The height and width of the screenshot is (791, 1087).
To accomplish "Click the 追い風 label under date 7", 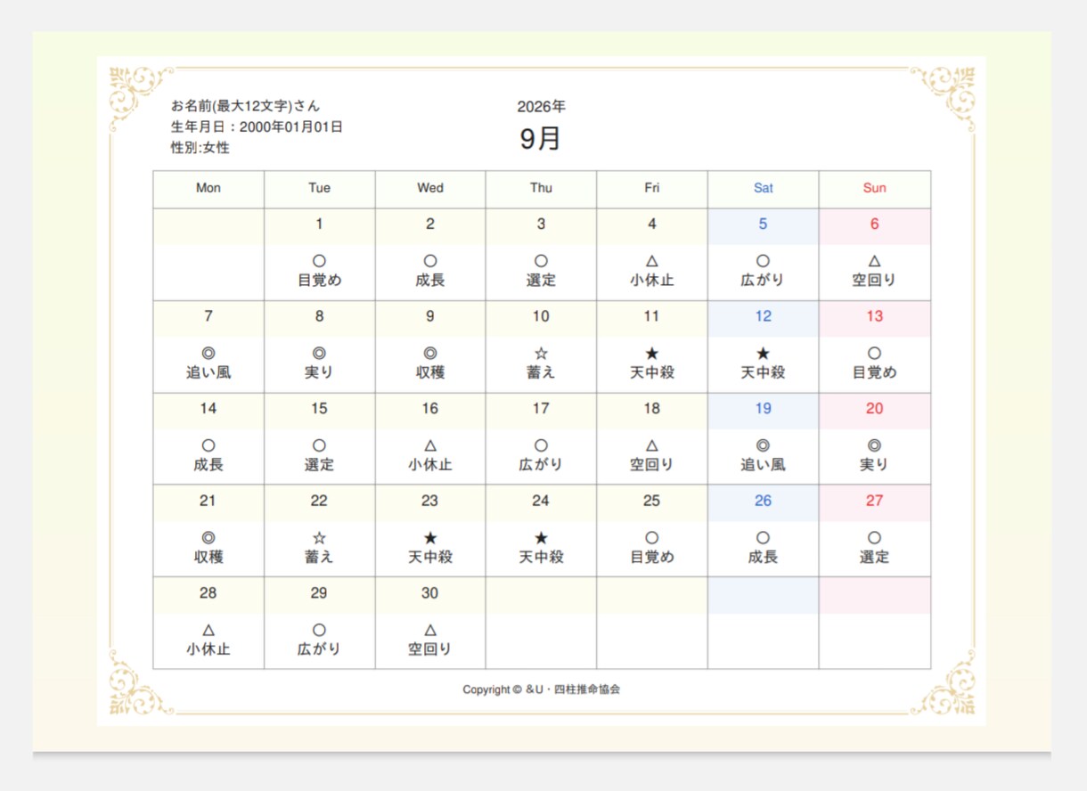I will (208, 372).
